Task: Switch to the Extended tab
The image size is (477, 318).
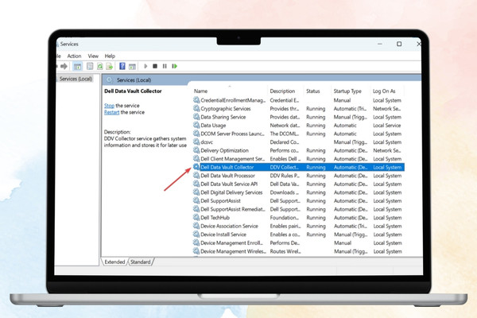Action: 114,262
